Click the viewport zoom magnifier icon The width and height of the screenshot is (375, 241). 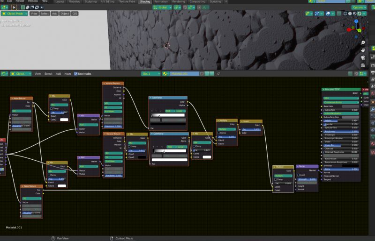[x=363, y=43]
